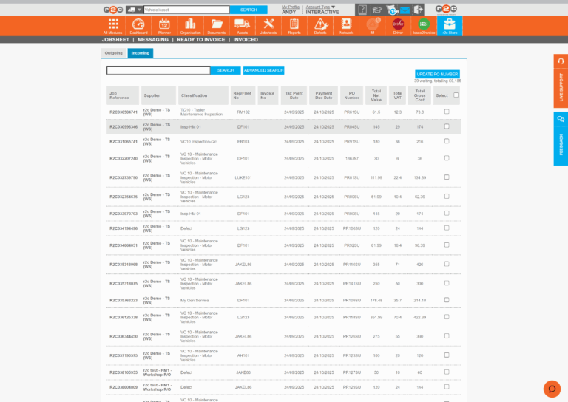Open the Jobsheets wrench icon
Screen dimensions: 568x402
pyautogui.click(x=268, y=26)
